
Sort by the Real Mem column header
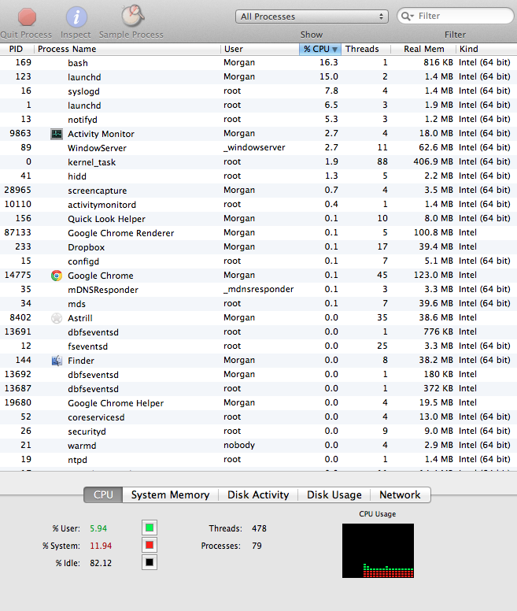click(423, 49)
